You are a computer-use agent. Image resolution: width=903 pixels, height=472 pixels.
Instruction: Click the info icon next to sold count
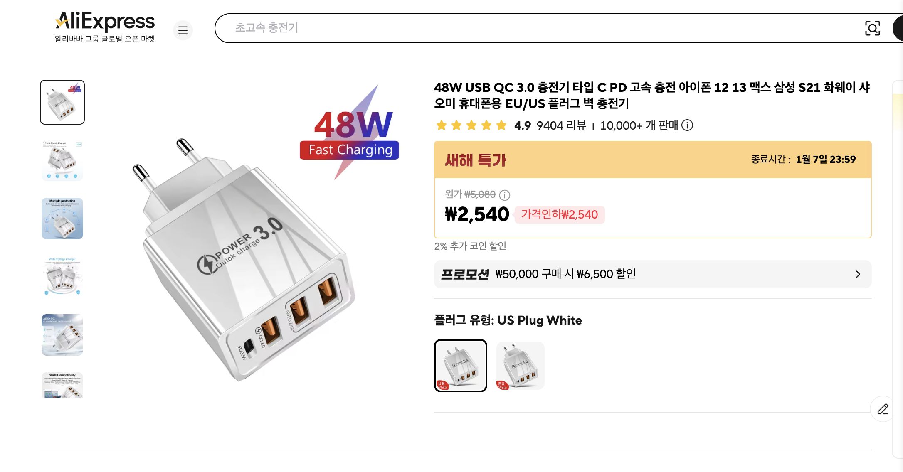[688, 125]
